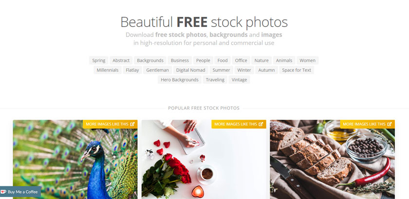The image size is (409, 199).
Task: Open the Business tag
Action: (x=180, y=60)
